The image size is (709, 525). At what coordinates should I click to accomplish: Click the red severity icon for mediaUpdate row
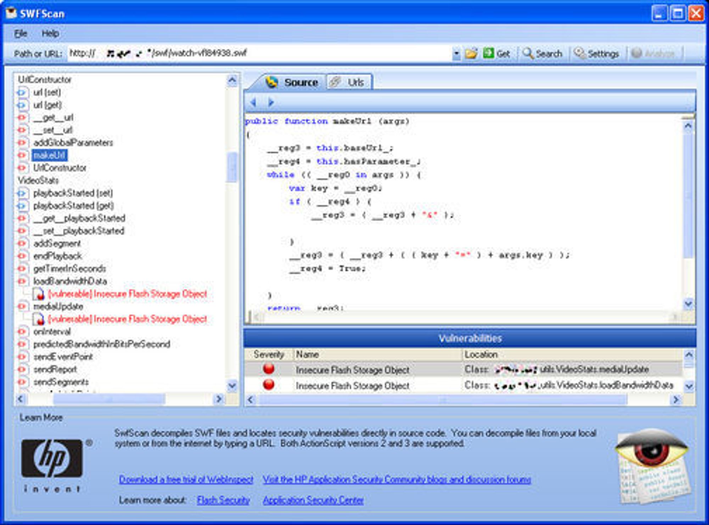(269, 369)
